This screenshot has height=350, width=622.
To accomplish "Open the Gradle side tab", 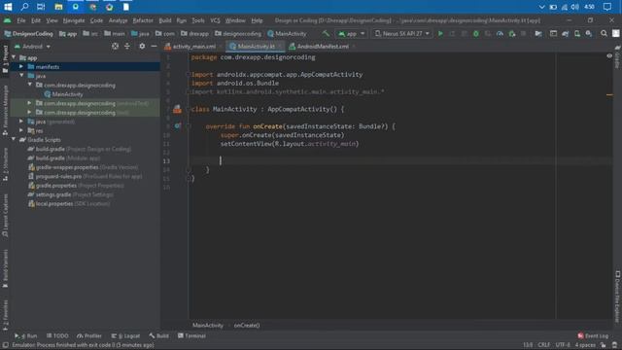I will [x=617, y=56].
